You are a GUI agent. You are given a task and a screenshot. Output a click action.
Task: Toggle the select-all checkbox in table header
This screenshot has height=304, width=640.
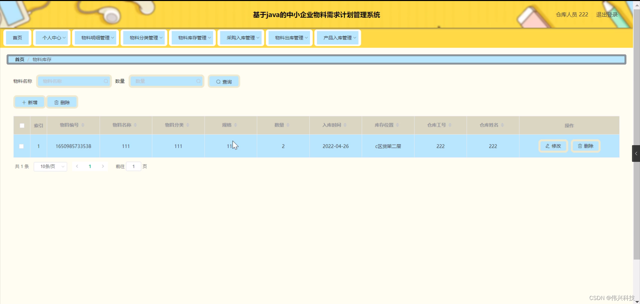[22, 125]
